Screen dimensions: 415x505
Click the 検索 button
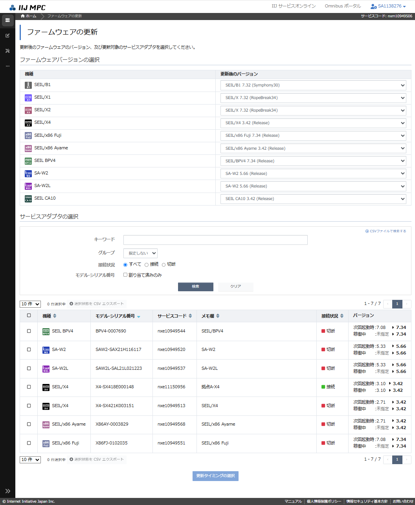coord(196,286)
